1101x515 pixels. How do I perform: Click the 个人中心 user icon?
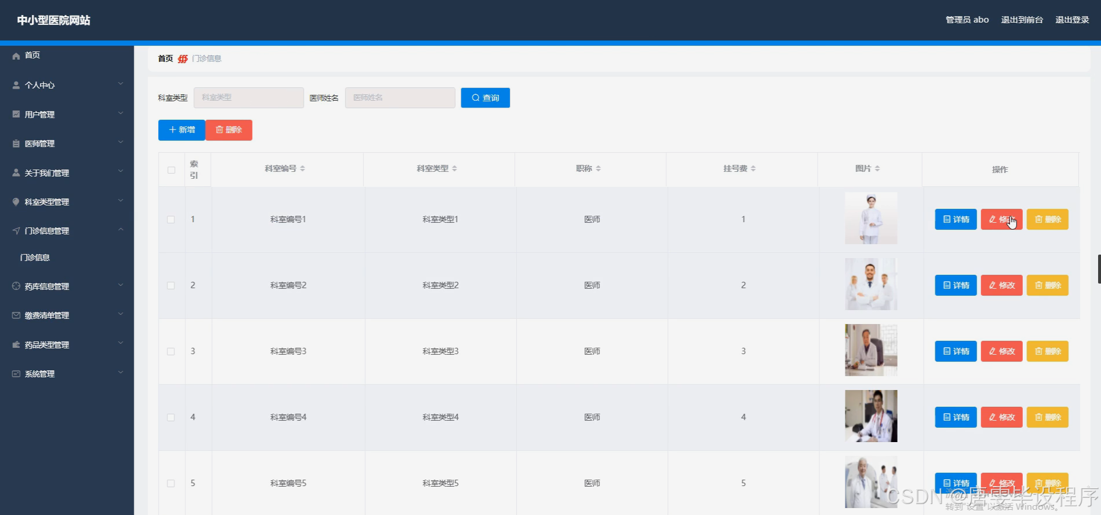point(16,85)
